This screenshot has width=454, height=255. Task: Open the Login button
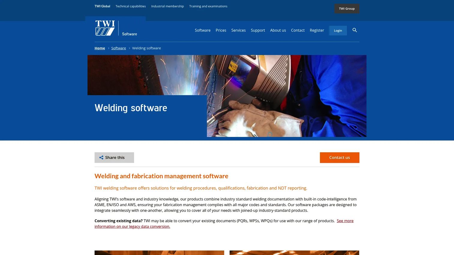pyautogui.click(x=338, y=31)
